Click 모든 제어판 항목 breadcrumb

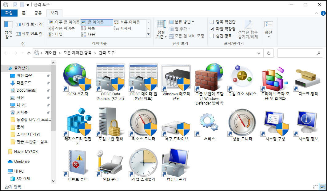tap(78, 53)
